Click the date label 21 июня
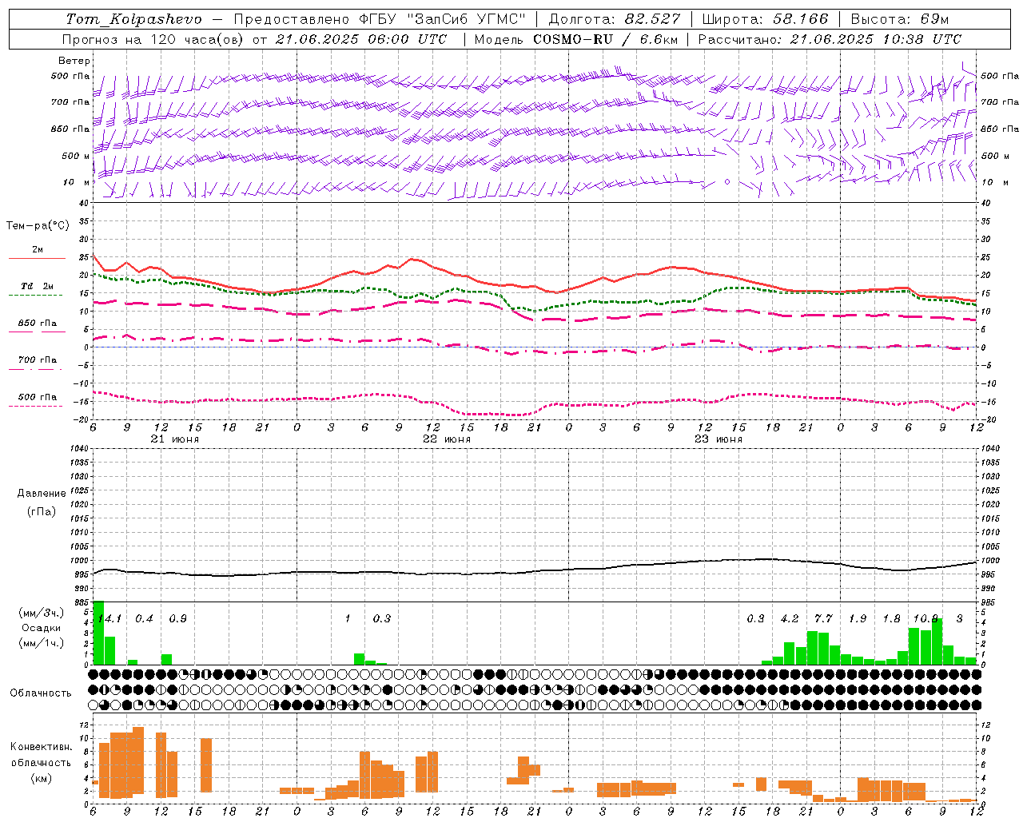The height and width of the screenshot is (818, 1023). point(175,439)
